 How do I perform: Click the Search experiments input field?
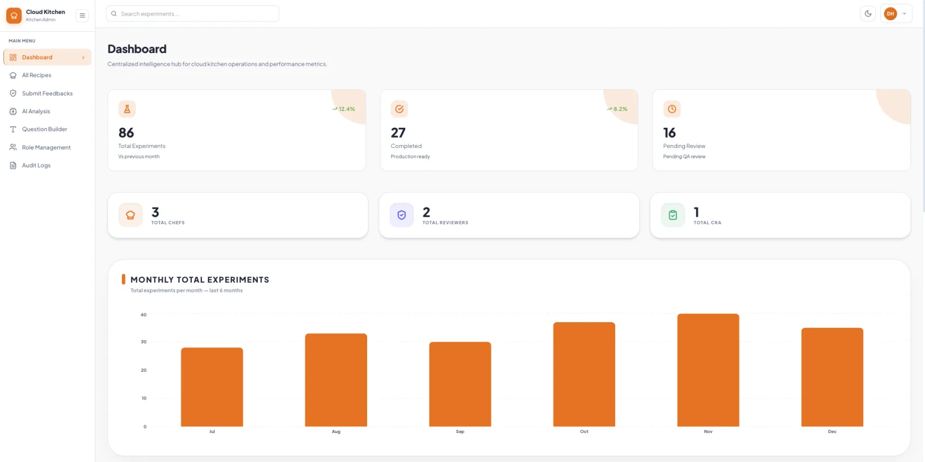point(193,14)
